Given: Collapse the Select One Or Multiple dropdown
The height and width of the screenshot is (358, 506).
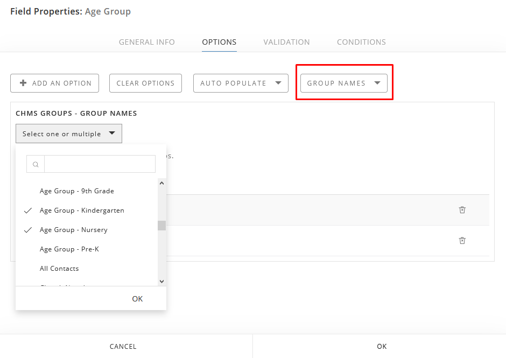Looking at the screenshot, I should pos(68,133).
